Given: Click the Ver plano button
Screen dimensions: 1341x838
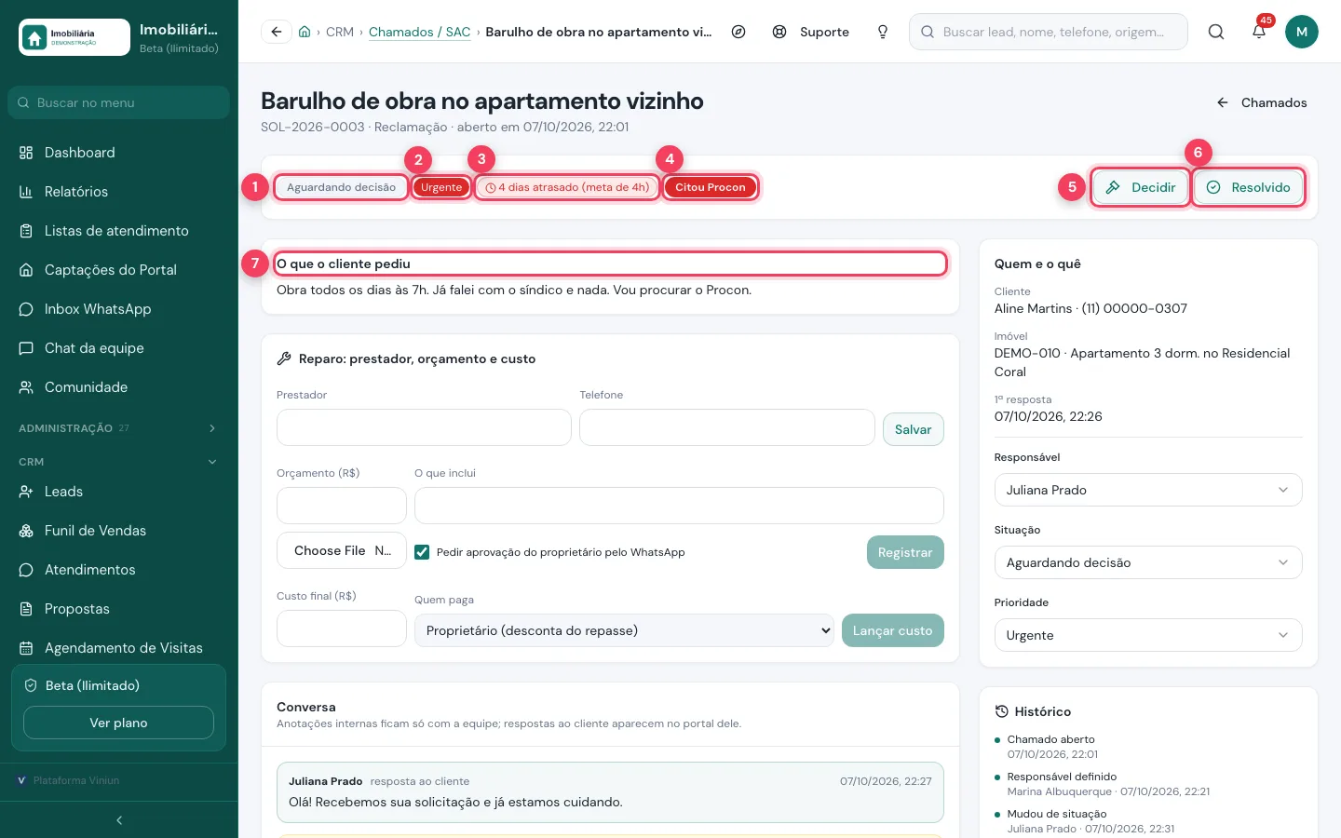Looking at the screenshot, I should [118, 723].
